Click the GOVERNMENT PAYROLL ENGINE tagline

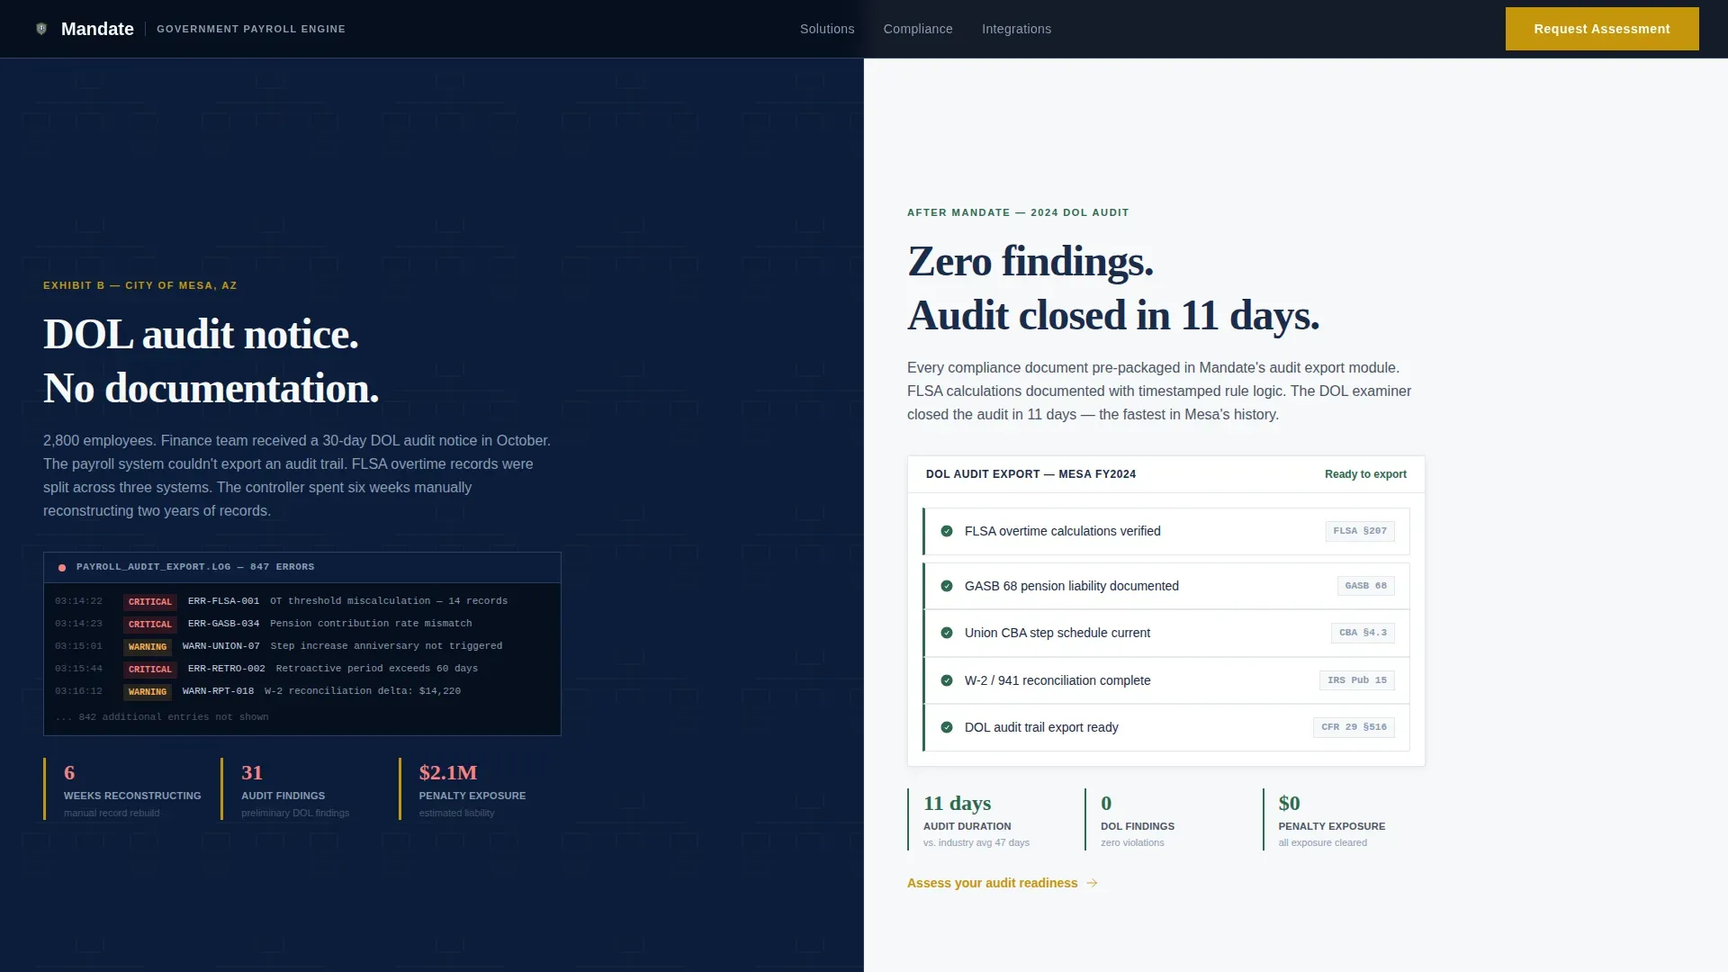[x=251, y=29]
